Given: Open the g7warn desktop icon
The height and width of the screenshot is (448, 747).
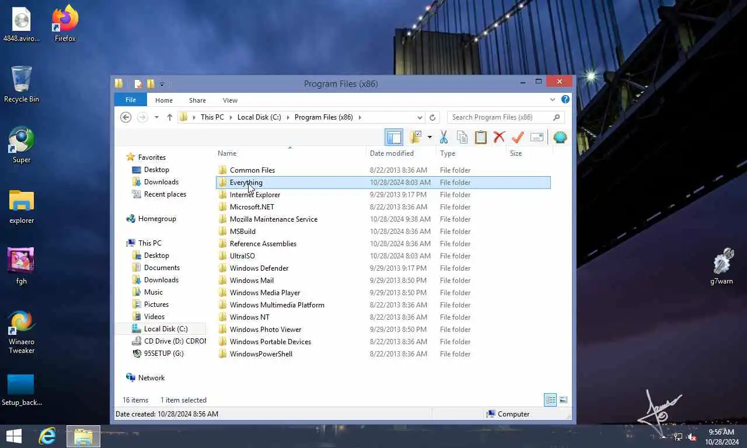Looking at the screenshot, I should (722, 267).
